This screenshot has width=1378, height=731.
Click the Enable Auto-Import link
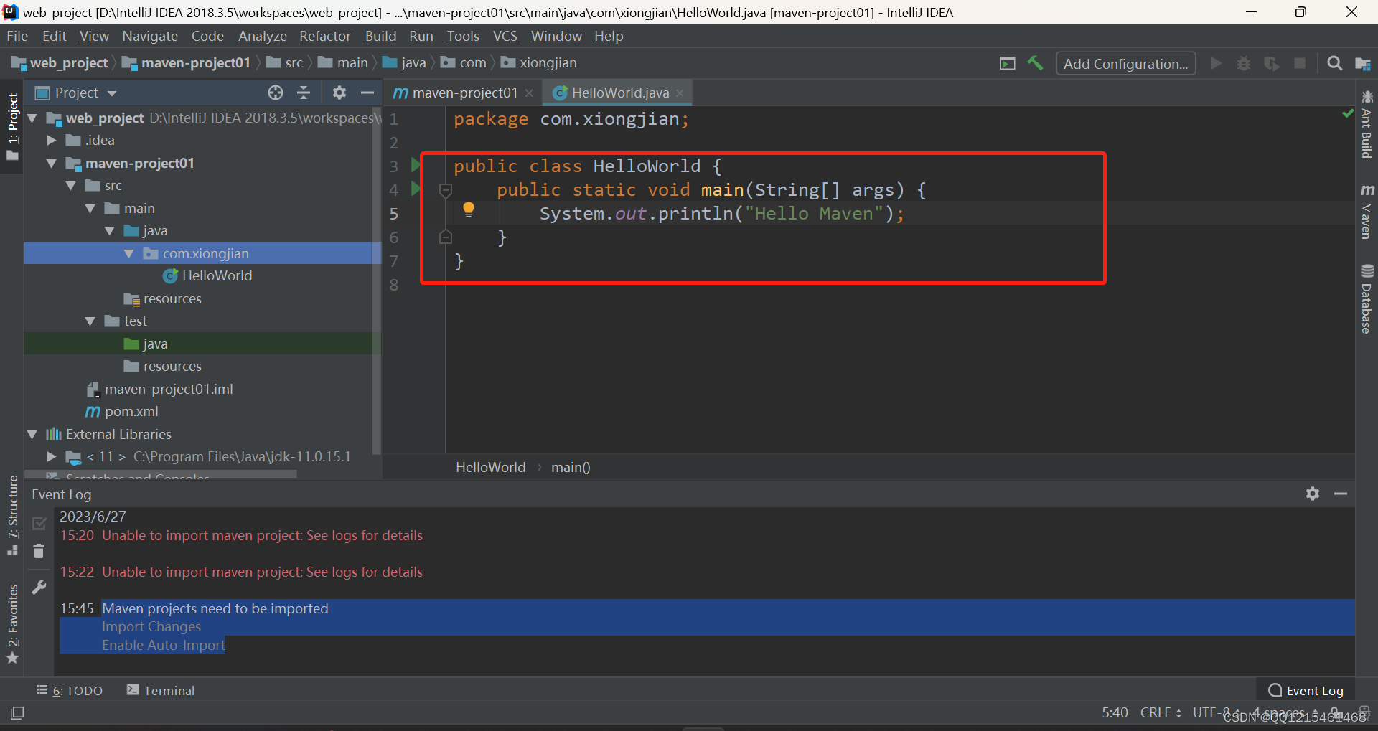tap(164, 645)
